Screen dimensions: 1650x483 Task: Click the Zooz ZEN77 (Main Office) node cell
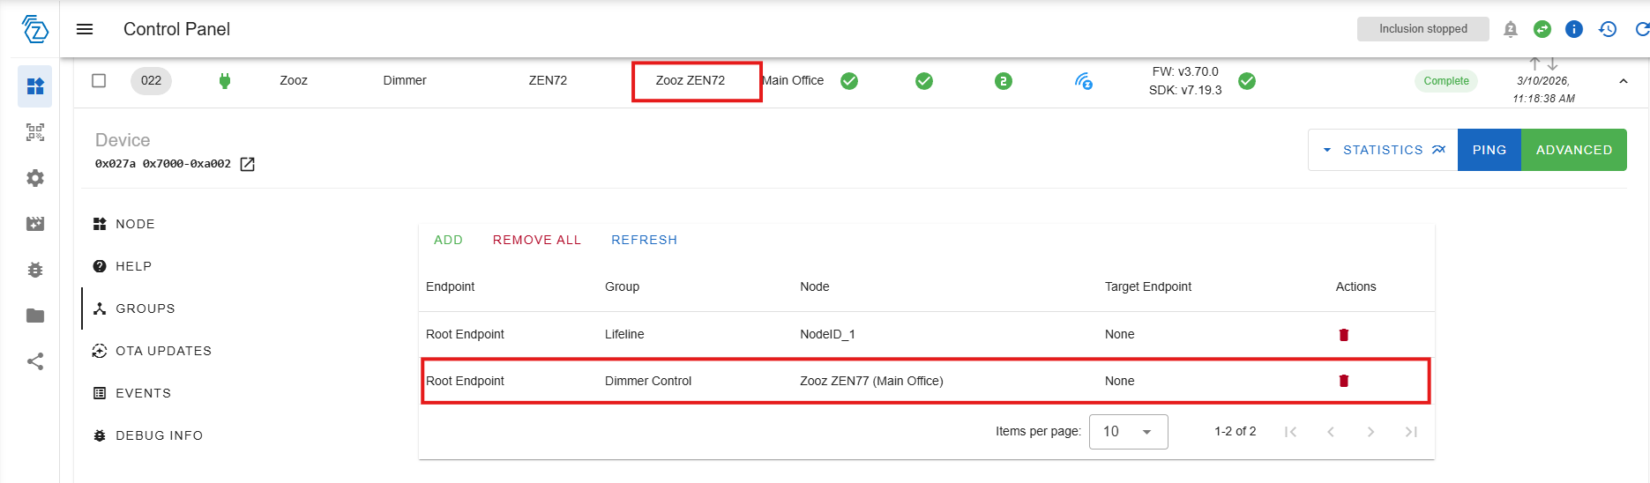click(871, 381)
